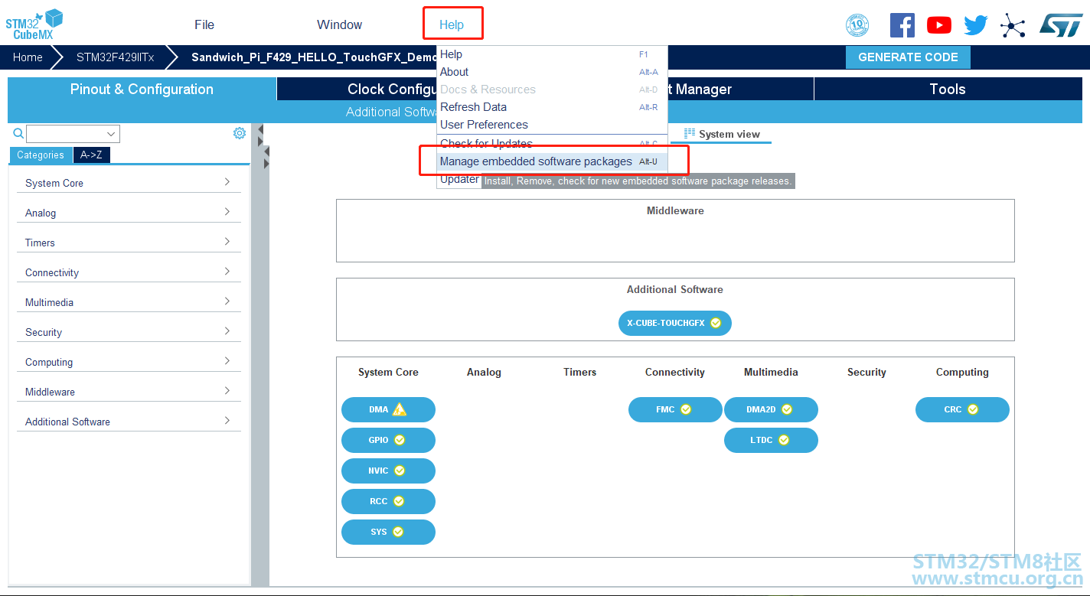Screen dimensions: 1090x596
Task: Expand the System Core category chevron
Action: pyautogui.click(x=227, y=182)
